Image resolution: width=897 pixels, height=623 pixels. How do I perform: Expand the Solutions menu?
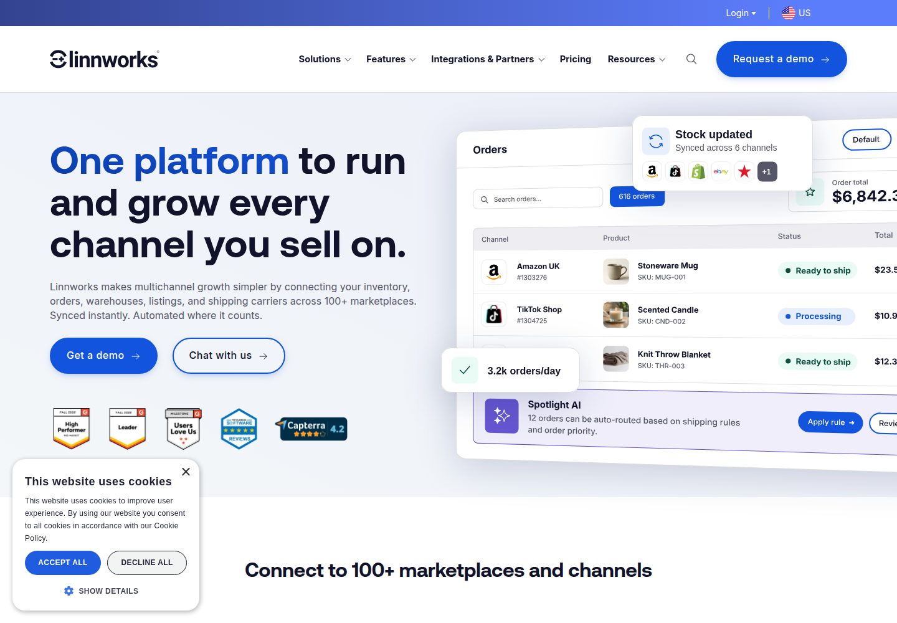pos(325,59)
